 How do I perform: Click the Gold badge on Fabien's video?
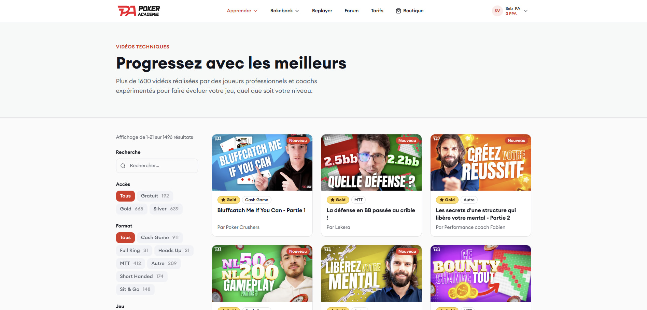447,200
